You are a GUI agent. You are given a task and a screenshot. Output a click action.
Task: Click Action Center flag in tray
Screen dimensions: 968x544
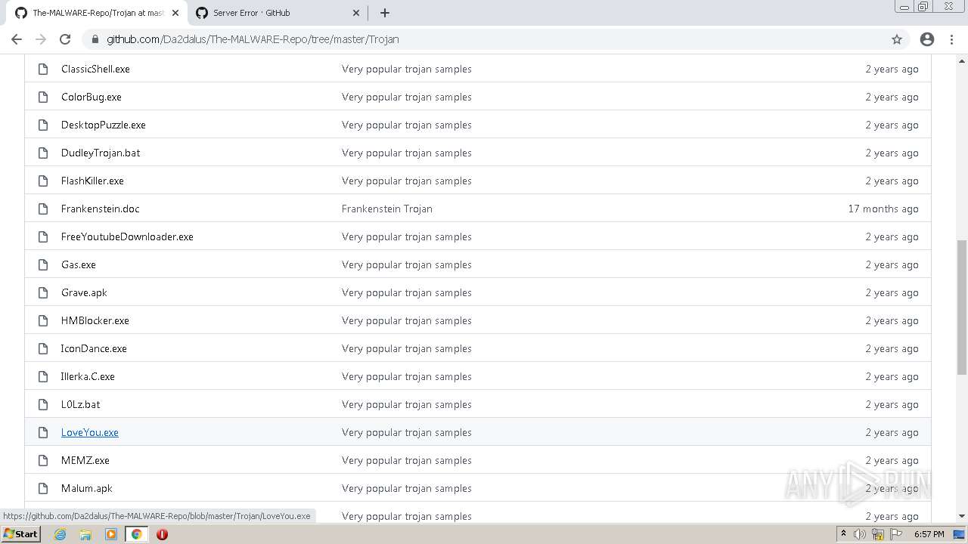(x=896, y=534)
